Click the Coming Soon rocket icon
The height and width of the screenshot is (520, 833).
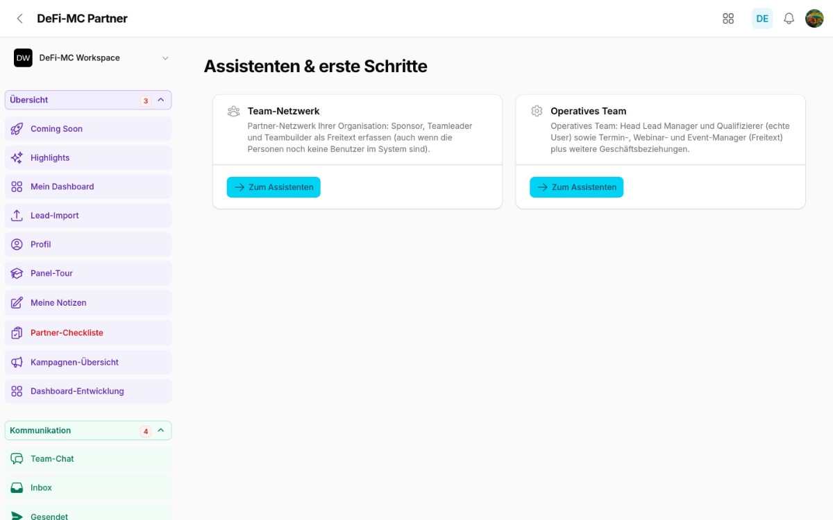17,129
